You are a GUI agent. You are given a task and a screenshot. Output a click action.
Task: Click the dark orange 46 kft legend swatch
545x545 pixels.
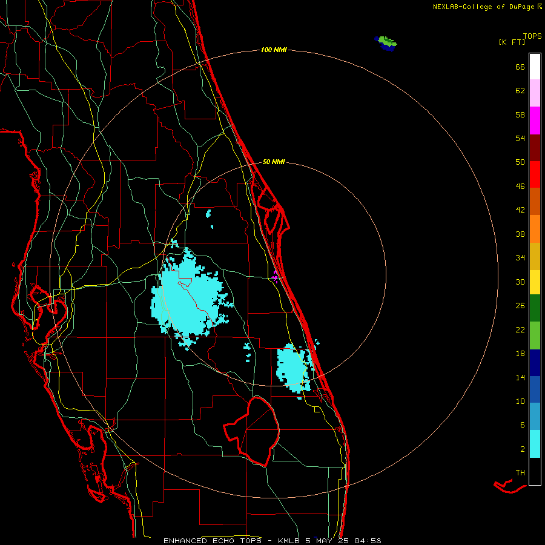coord(535,202)
